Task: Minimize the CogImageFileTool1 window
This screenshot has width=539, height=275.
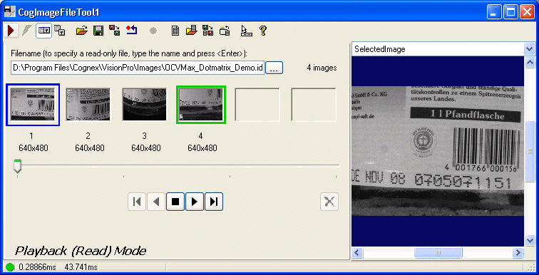Action: (x=494, y=12)
